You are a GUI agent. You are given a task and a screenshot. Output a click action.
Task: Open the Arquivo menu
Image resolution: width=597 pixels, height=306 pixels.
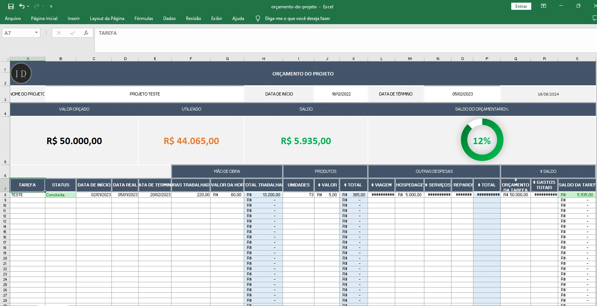click(x=13, y=18)
